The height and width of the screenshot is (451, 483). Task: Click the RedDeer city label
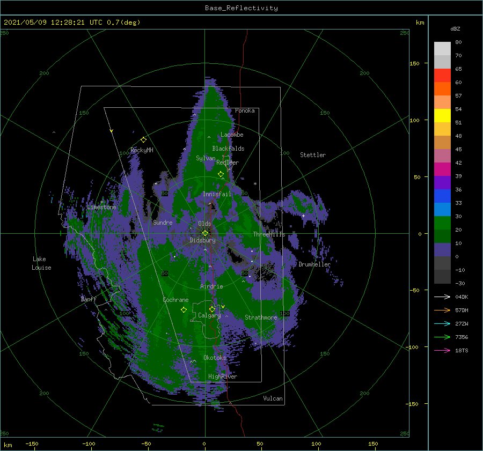[x=228, y=162]
